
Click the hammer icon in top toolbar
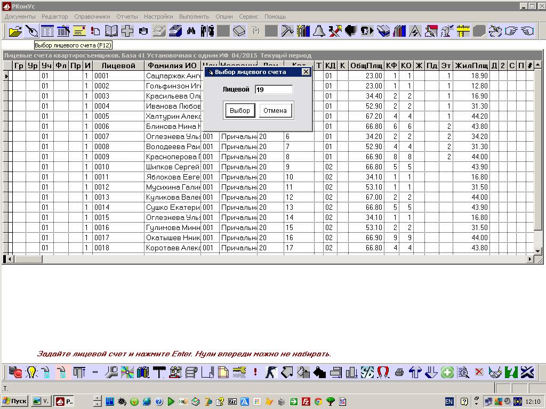click(x=287, y=31)
